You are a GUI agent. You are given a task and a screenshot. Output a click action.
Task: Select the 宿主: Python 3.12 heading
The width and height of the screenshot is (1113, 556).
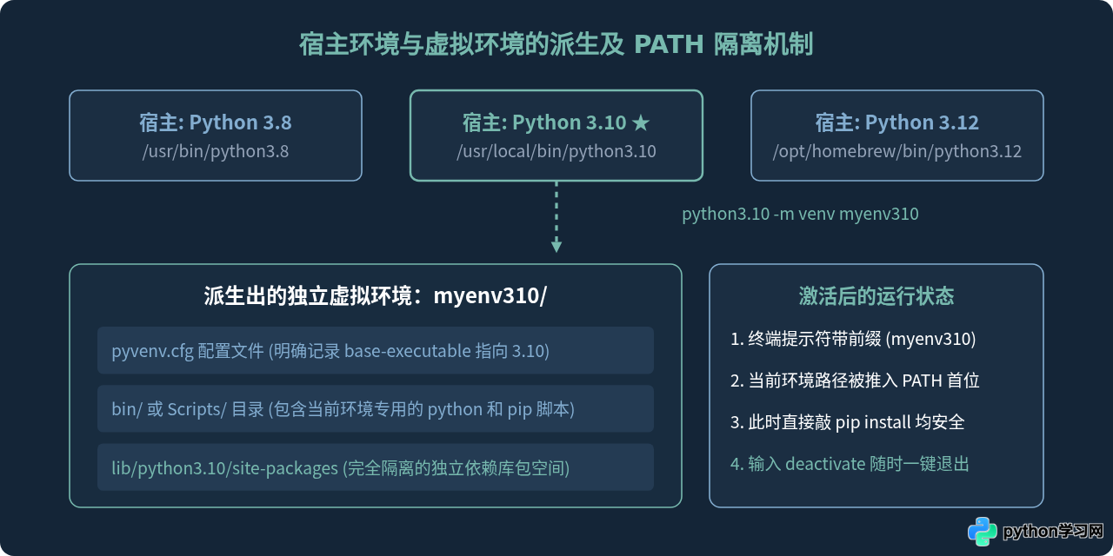(897, 122)
